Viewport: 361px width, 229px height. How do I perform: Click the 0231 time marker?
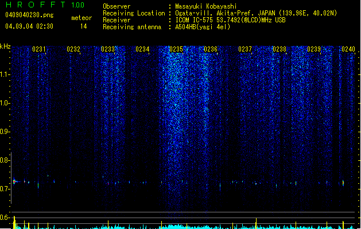tap(39, 49)
